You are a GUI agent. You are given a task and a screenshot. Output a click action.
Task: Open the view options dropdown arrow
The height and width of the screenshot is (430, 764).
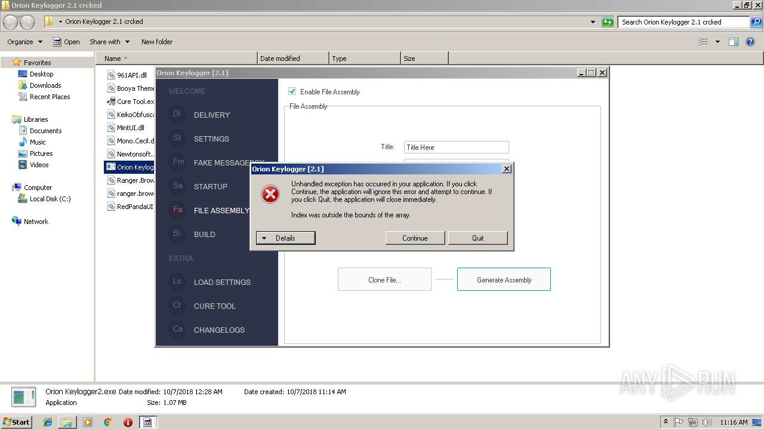click(x=717, y=42)
